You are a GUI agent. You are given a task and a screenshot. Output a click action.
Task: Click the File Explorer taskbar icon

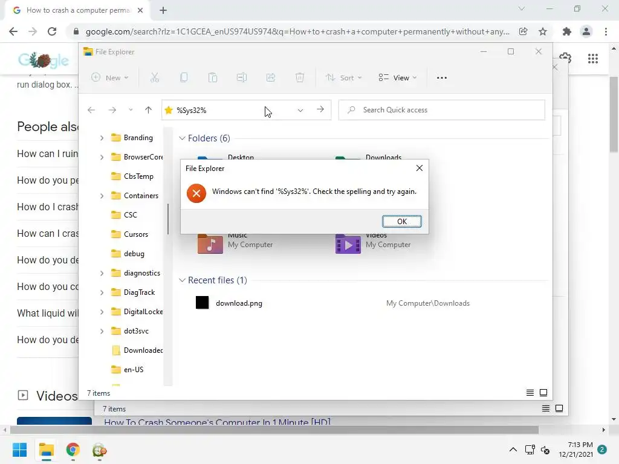[x=47, y=449]
